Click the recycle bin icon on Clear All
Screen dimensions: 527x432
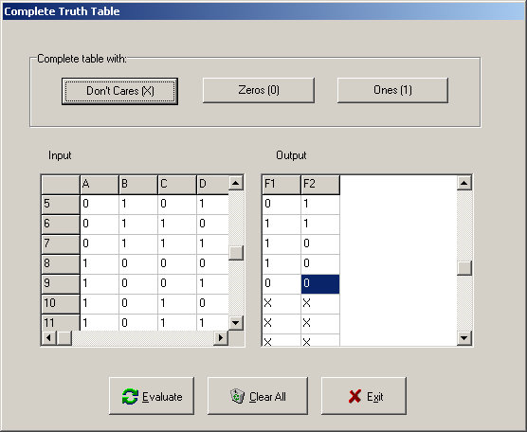pos(238,396)
